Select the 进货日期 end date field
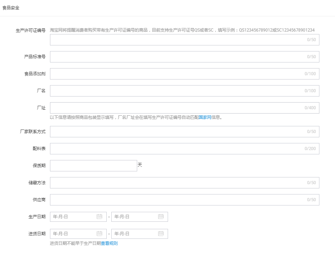The width and height of the screenshot is (335, 253). (140, 234)
